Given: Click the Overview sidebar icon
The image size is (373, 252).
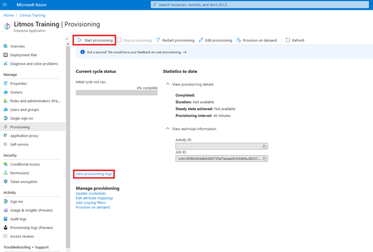Looking at the screenshot, I should point(6,46).
